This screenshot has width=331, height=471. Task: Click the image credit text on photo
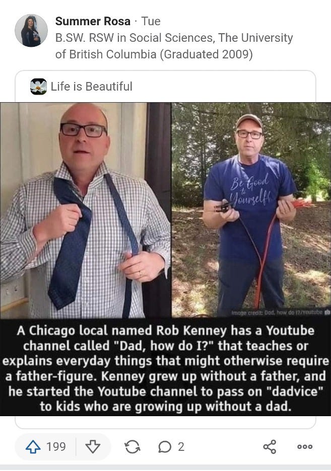[x=277, y=312]
